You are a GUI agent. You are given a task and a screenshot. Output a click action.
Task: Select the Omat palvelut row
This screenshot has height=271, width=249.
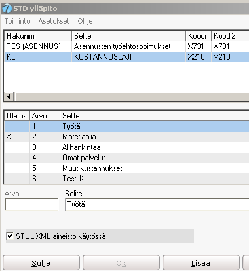(126, 158)
